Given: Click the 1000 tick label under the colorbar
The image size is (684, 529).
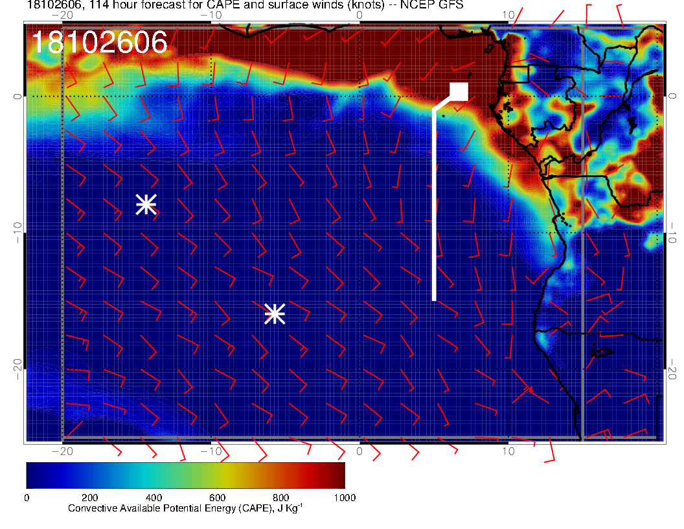Looking at the screenshot, I should click(344, 497).
